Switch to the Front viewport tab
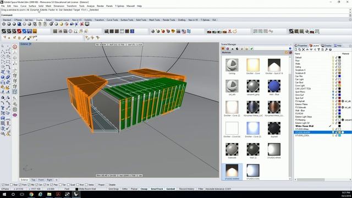352x198 pixels. point(41,180)
